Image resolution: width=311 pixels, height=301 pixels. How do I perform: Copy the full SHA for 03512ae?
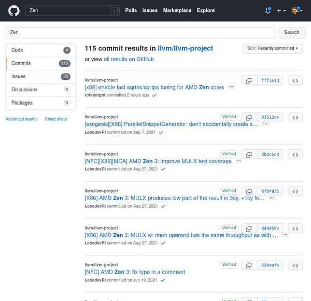click(x=249, y=118)
